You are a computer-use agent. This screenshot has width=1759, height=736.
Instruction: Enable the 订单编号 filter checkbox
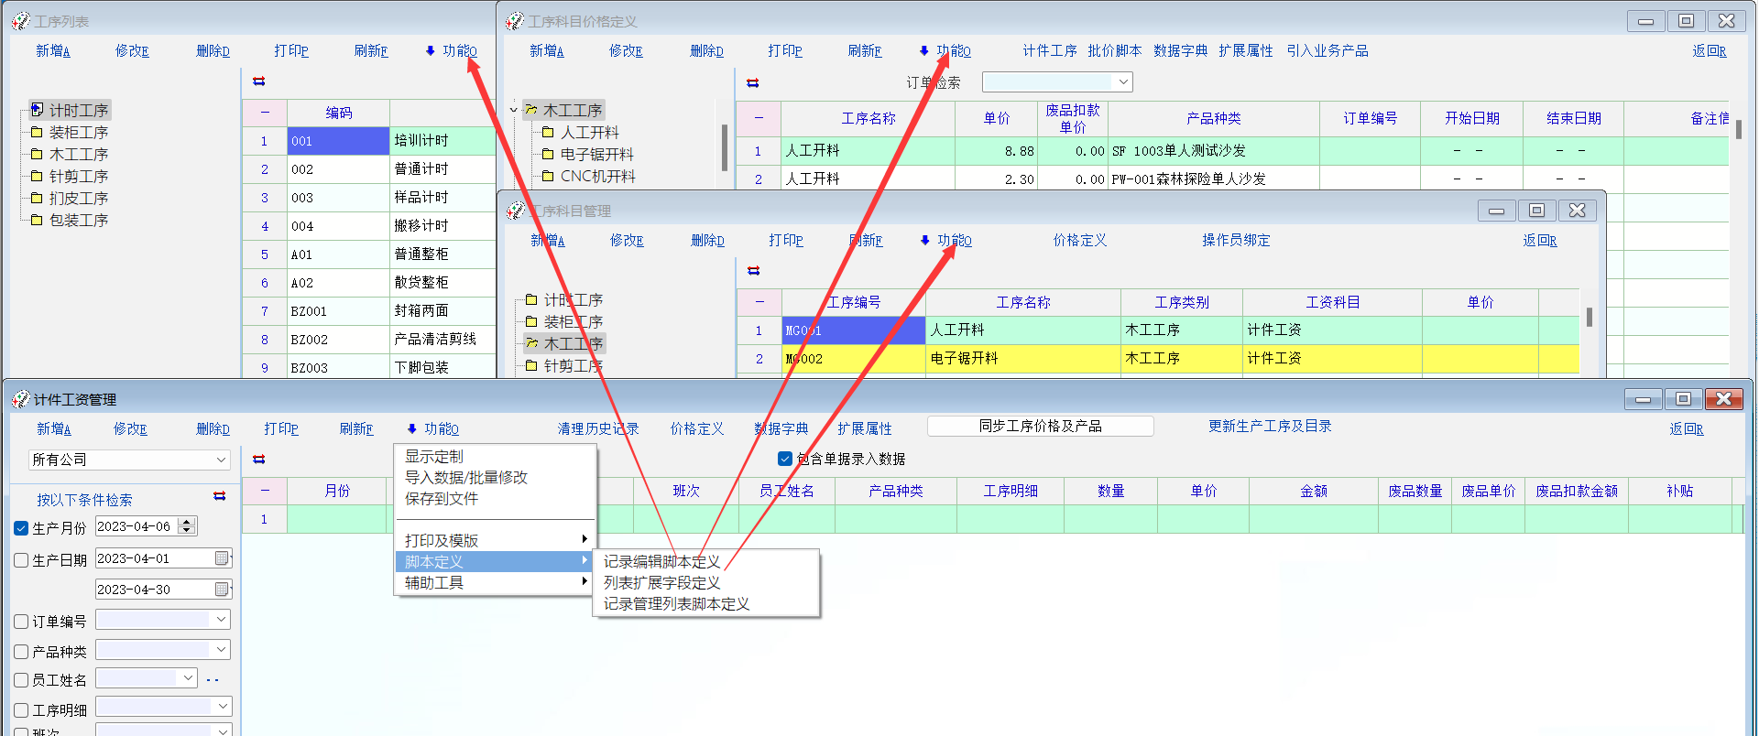[22, 622]
